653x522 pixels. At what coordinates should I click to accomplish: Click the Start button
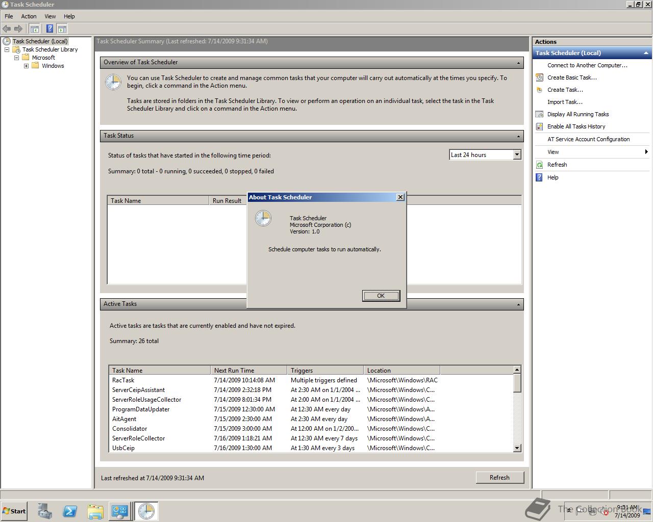pyautogui.click(x=14, y=511)
